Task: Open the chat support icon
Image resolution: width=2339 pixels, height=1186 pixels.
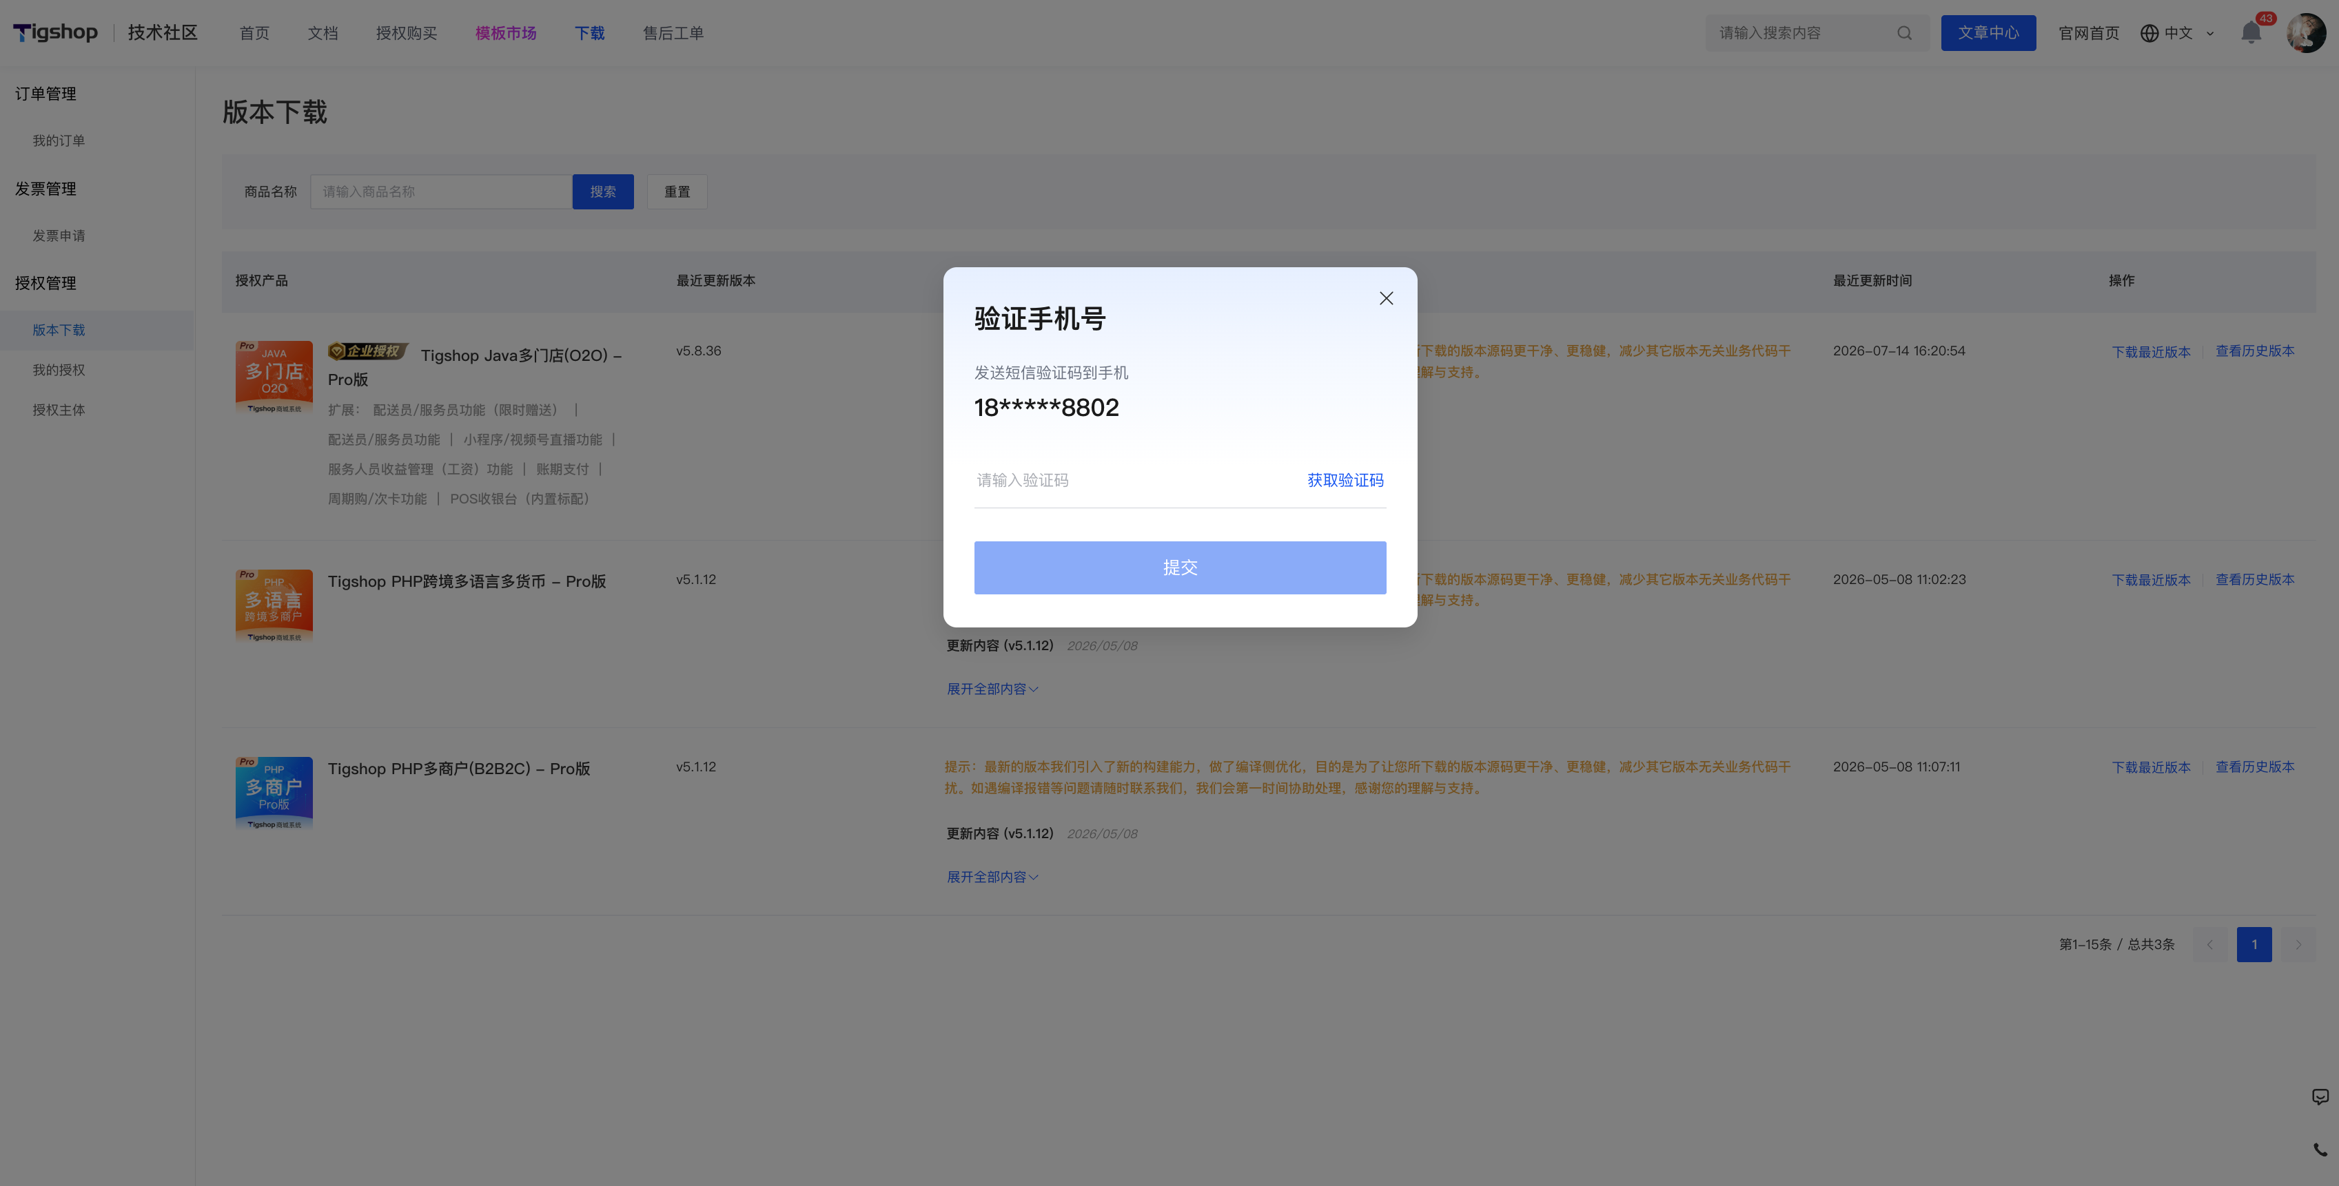Action: [2320, 1097]
